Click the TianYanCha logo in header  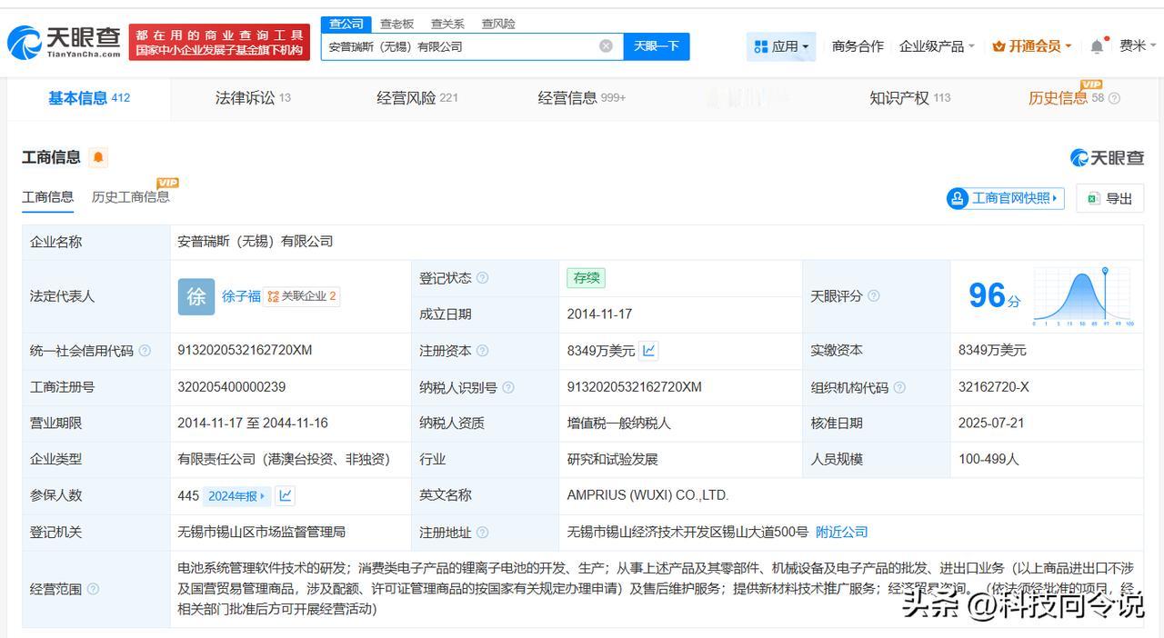point(64,42)
